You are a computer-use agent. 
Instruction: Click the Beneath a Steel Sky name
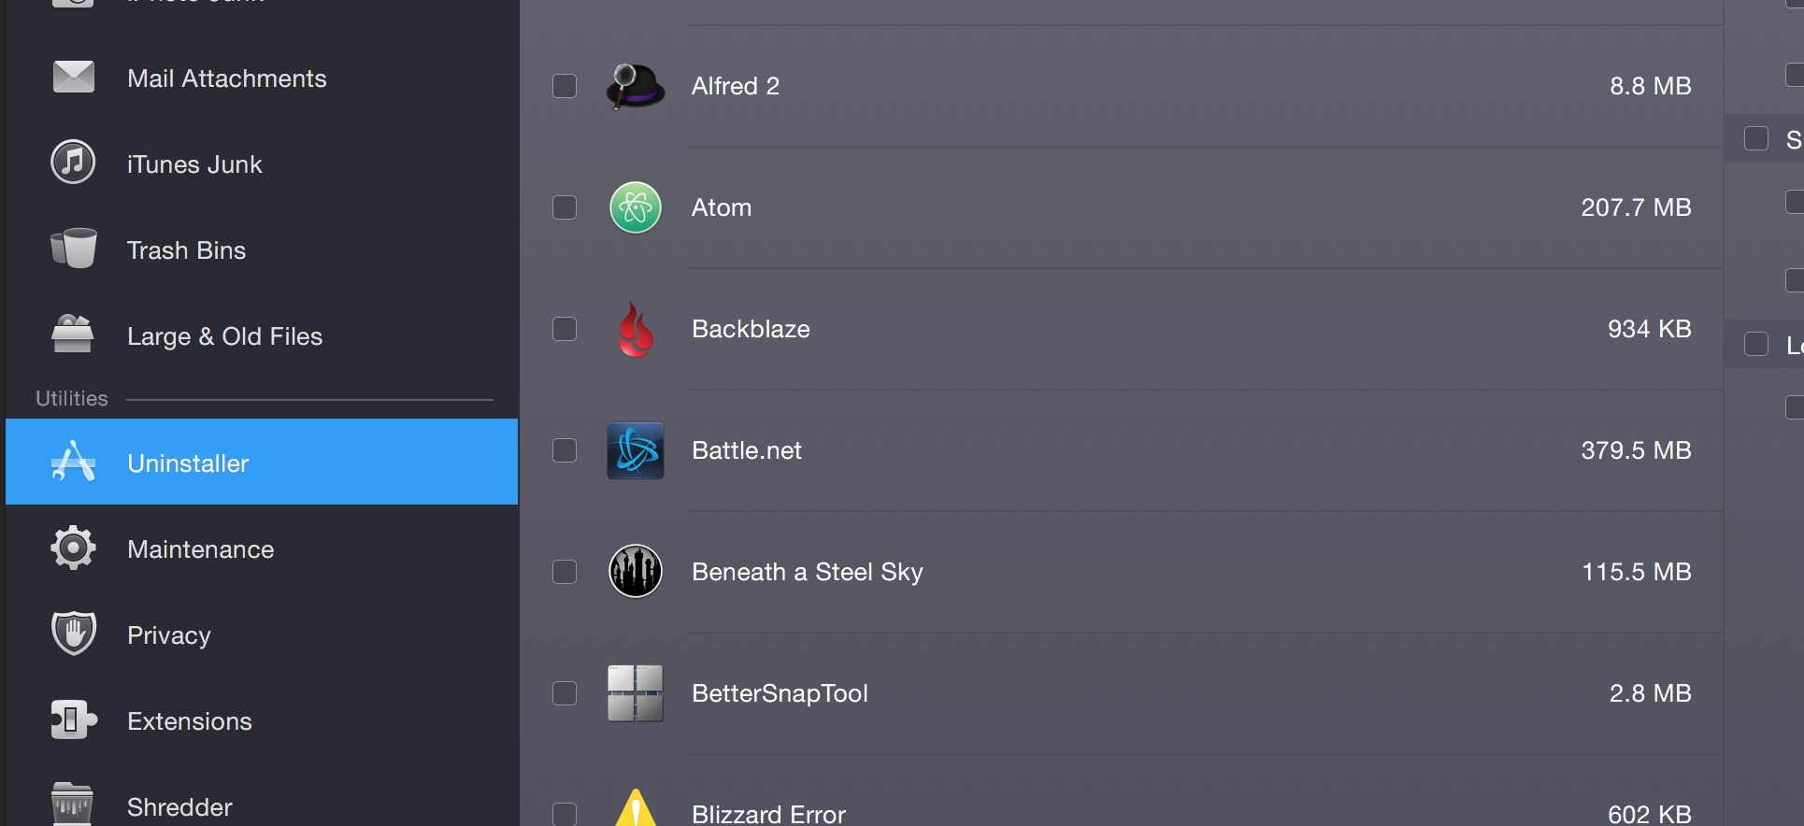click(808, 572)
